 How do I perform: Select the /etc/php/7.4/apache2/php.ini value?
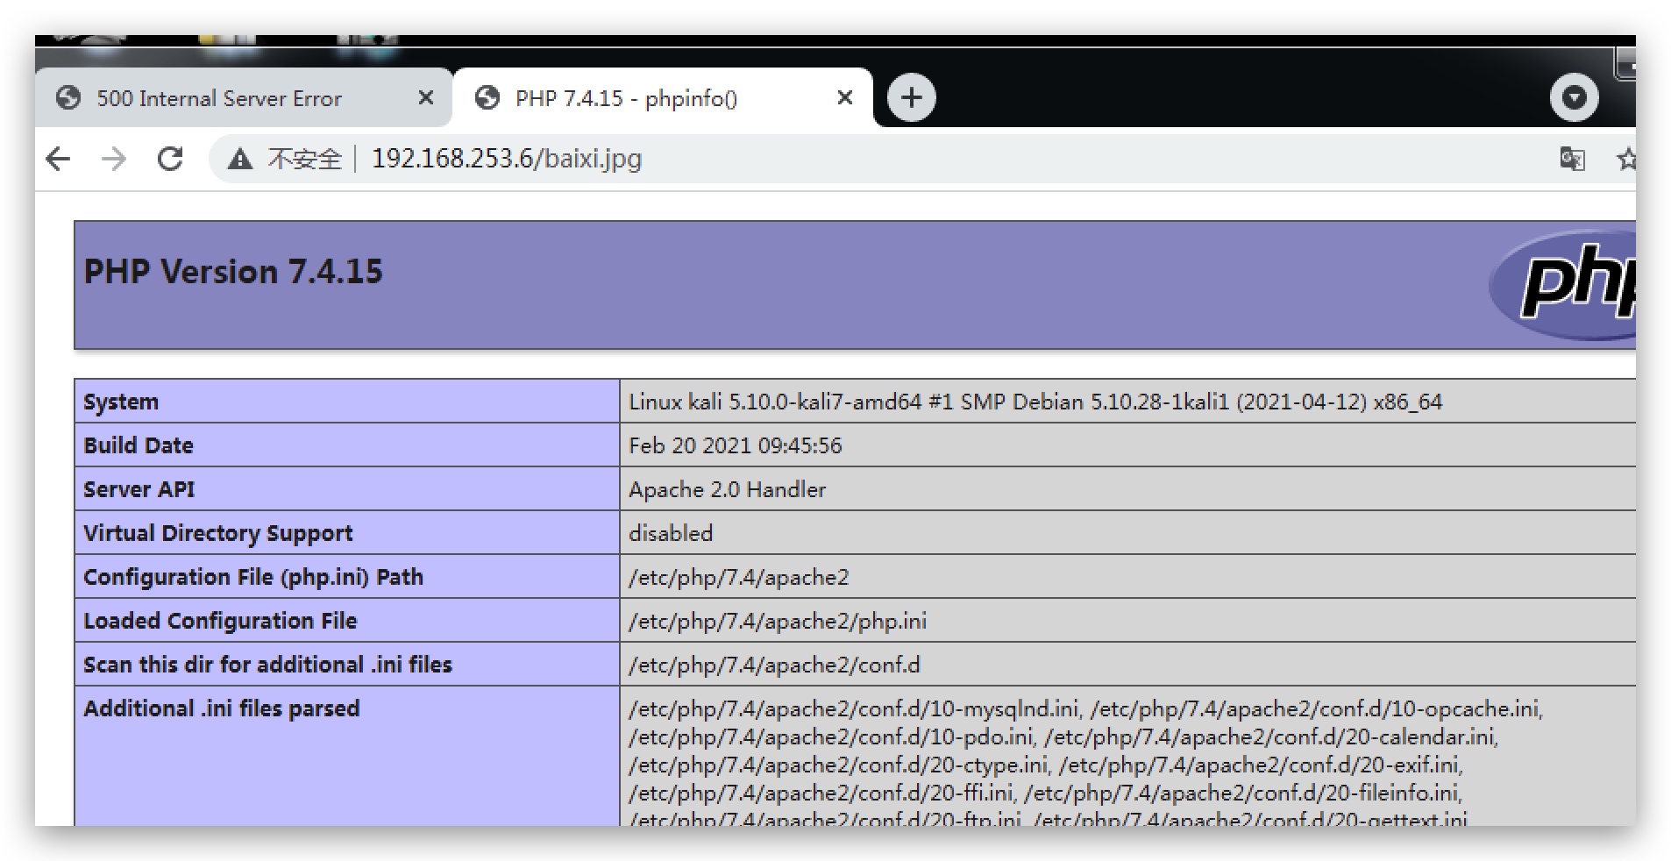(x=778, y=621)
